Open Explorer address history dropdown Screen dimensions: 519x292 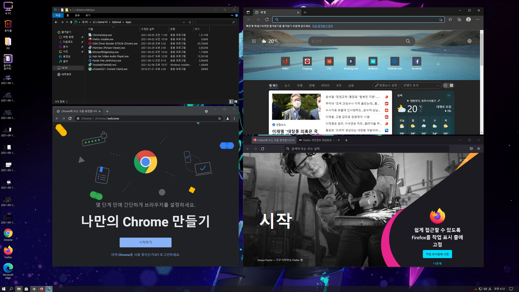(184, 22)
